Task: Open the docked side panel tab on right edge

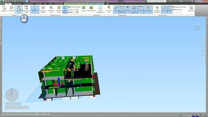Action: coord(207,20)
